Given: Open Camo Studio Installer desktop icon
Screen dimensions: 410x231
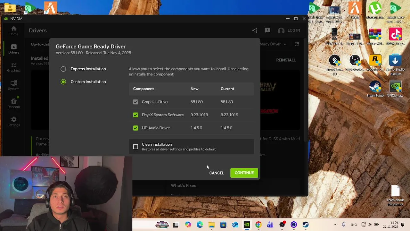Looking at the screenshot, I should [395, 65].
